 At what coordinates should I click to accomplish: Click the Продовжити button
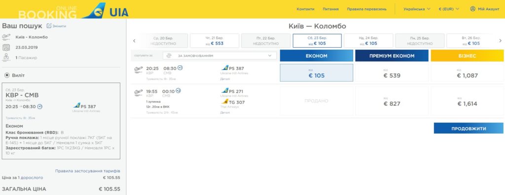click(469, 128)
